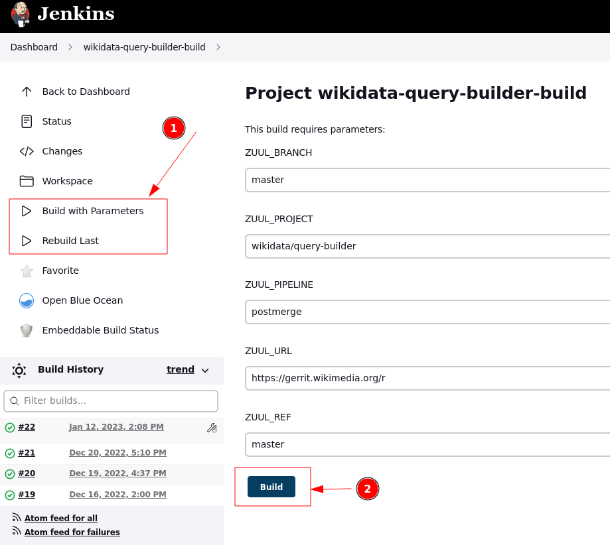Expand chevron after Dashboard breadcrumb
This screenshot has width=610, height=555.
point(70,47)
